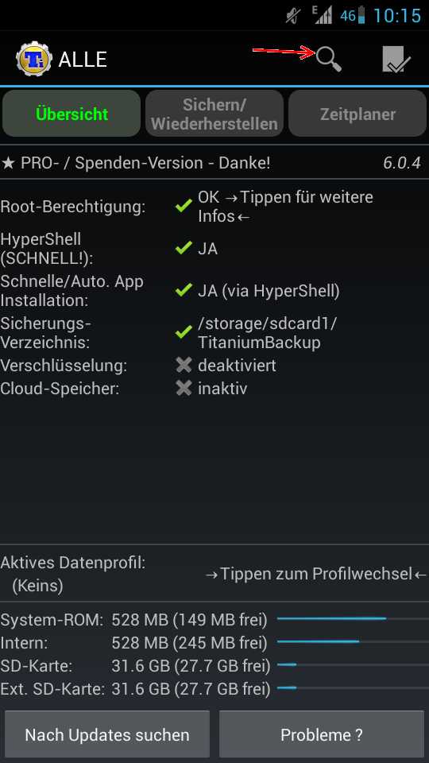
Task: Tap the /storage/sdcard1/TitaniumBackup directory path
Action: click(268, 333)
